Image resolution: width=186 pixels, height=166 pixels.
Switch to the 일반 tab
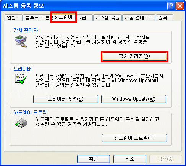(13, 18)
